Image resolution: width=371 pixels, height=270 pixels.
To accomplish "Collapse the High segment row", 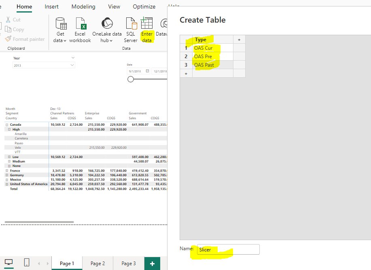I will pyautogui.click(x=9, y=129).
